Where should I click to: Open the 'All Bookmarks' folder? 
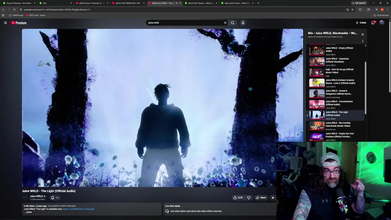click(381, 15)
